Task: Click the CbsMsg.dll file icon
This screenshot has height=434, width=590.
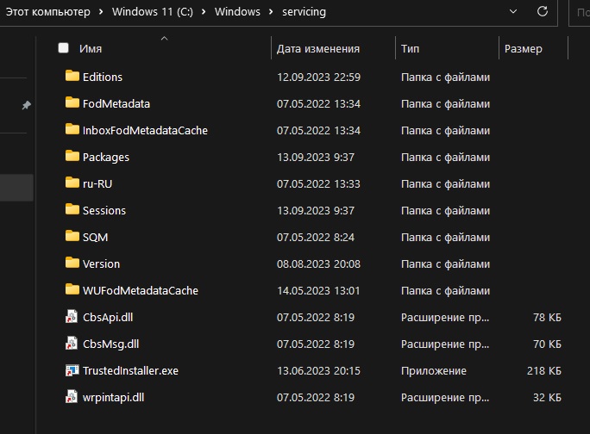Action: (72, 344)
